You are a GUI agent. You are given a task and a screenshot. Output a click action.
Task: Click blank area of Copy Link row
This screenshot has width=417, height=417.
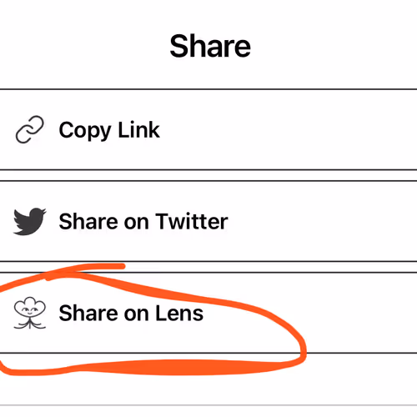click(x=289, y=129)
